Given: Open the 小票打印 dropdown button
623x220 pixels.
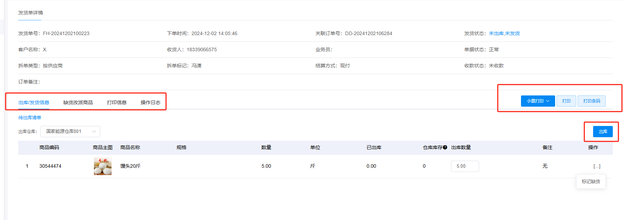Looking at the screenshot, I should [538, 101].
